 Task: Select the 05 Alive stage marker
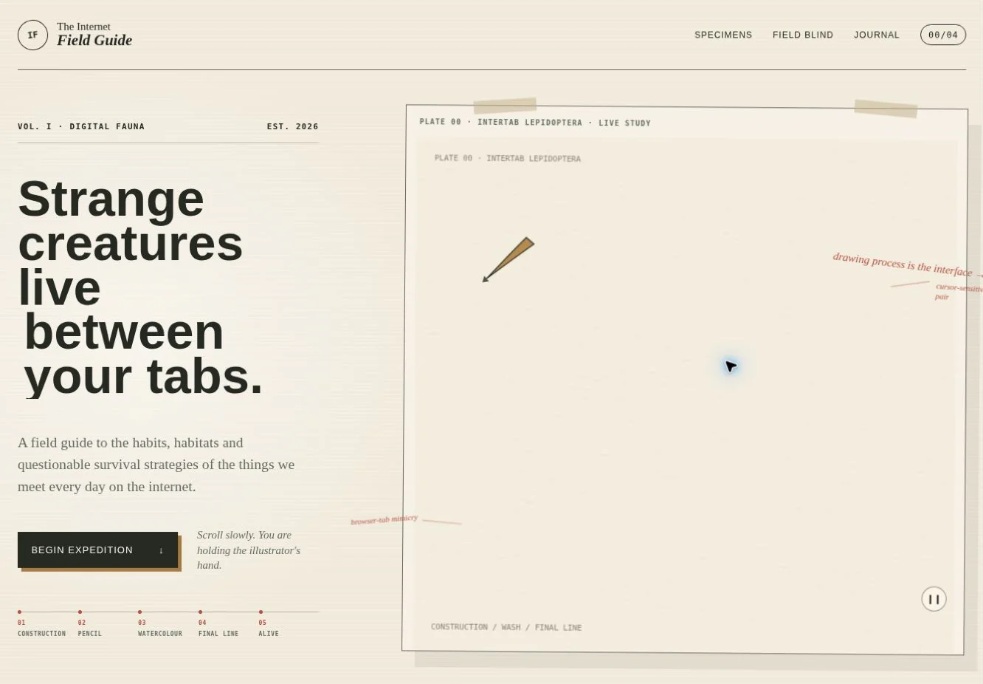click(x=269, y=624)
